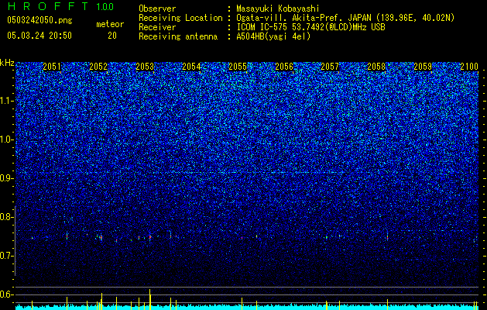Click the 2100 time marker
The width and height of the screenshot is (487, 310).
[469, 67]
